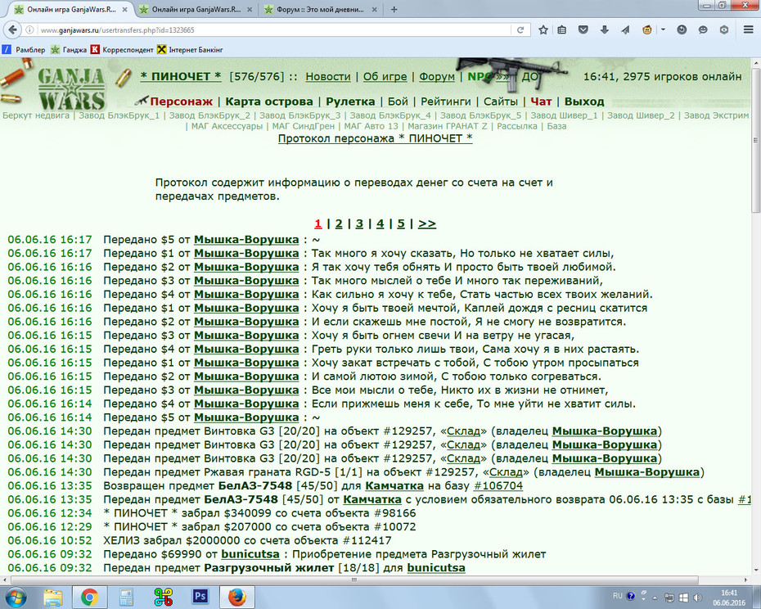Viewport: 761px width, 609px height.
Task: Bookmark this page with the star icon
Action: pos(543,29)
